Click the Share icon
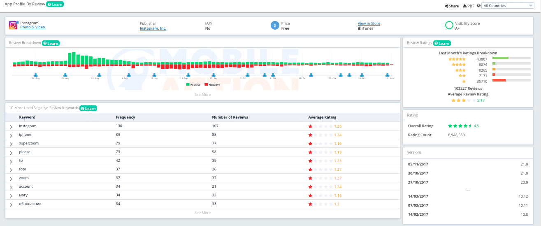 (x=446, y=6)
